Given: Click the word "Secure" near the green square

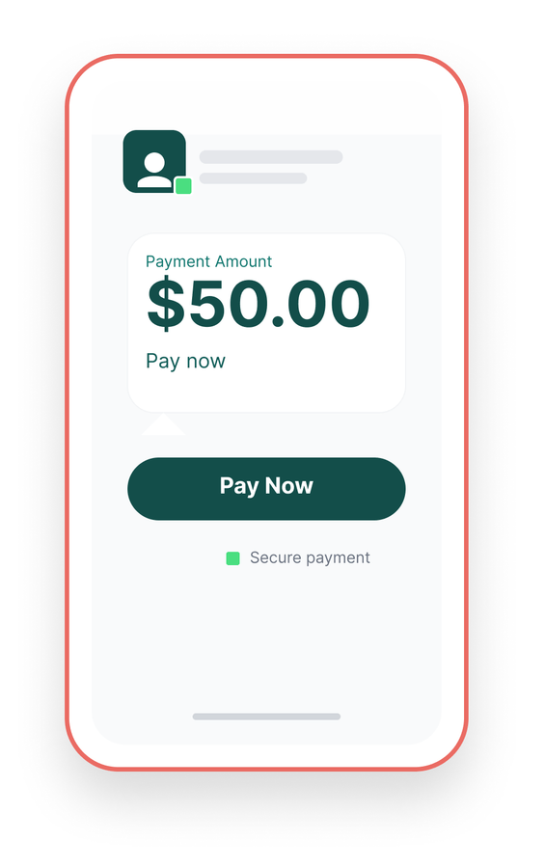Looking at the screenshot, I should (275, 557).
